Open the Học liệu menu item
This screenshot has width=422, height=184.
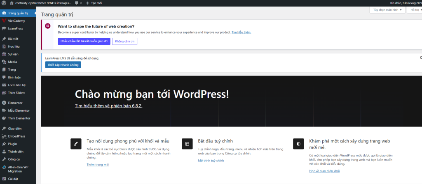click(18, 46)
